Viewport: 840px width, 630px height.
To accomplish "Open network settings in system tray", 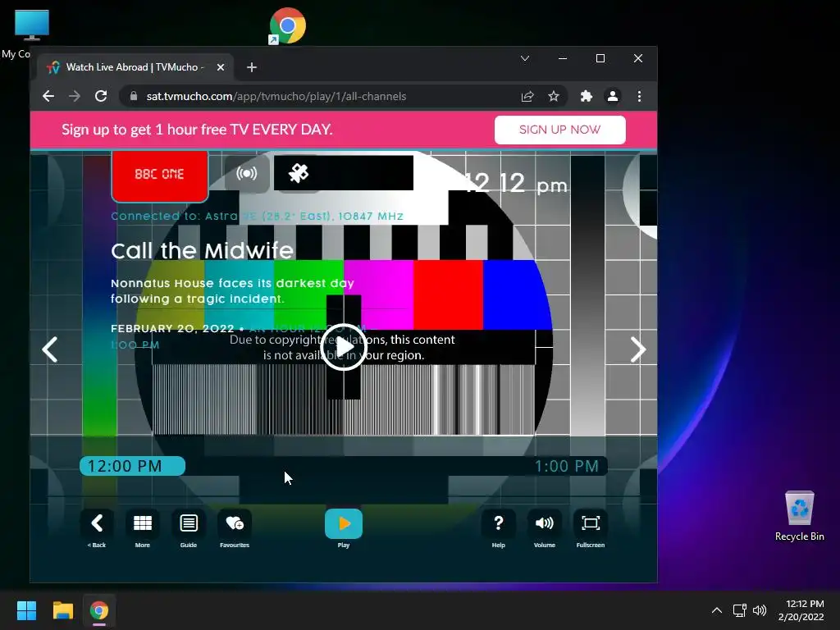I will [x=740, y=610].
